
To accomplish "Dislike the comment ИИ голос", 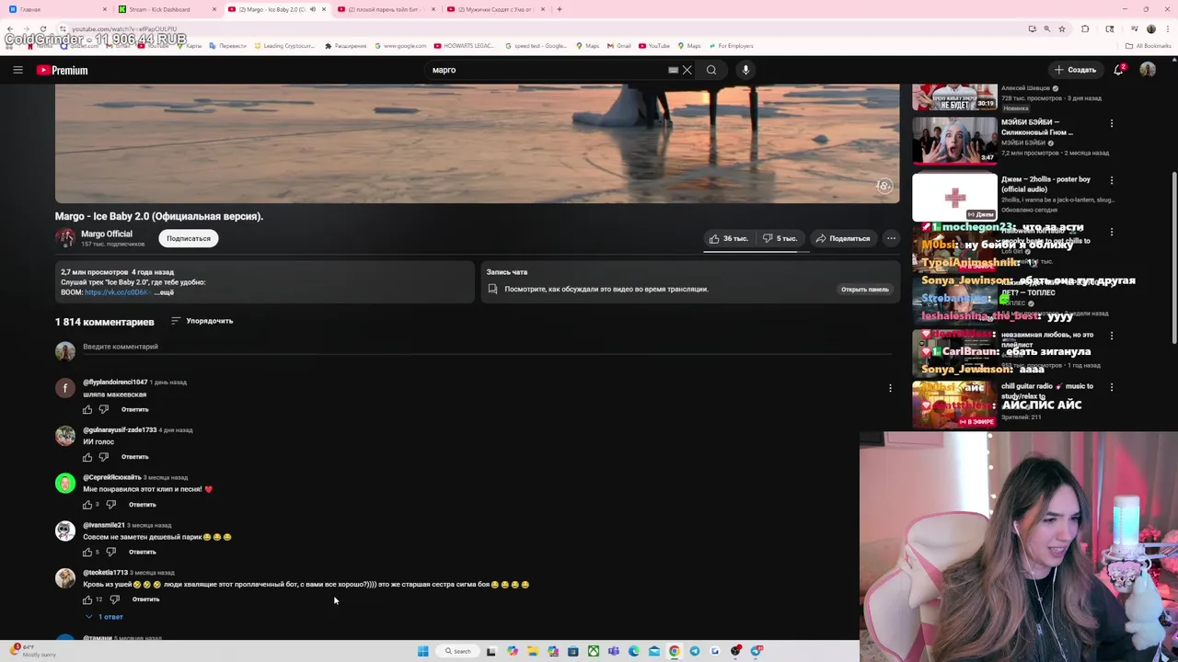I will (x=104, y=457).
